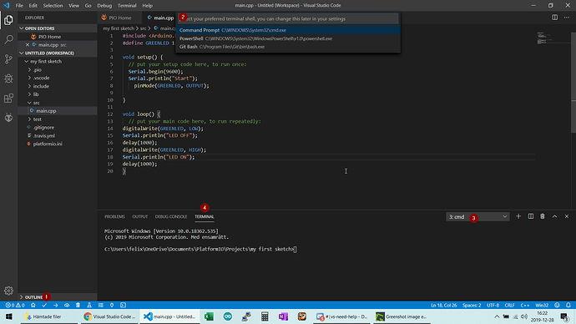Split the terminal panel
Screen dimensions: 576x324
pos(531,216)
